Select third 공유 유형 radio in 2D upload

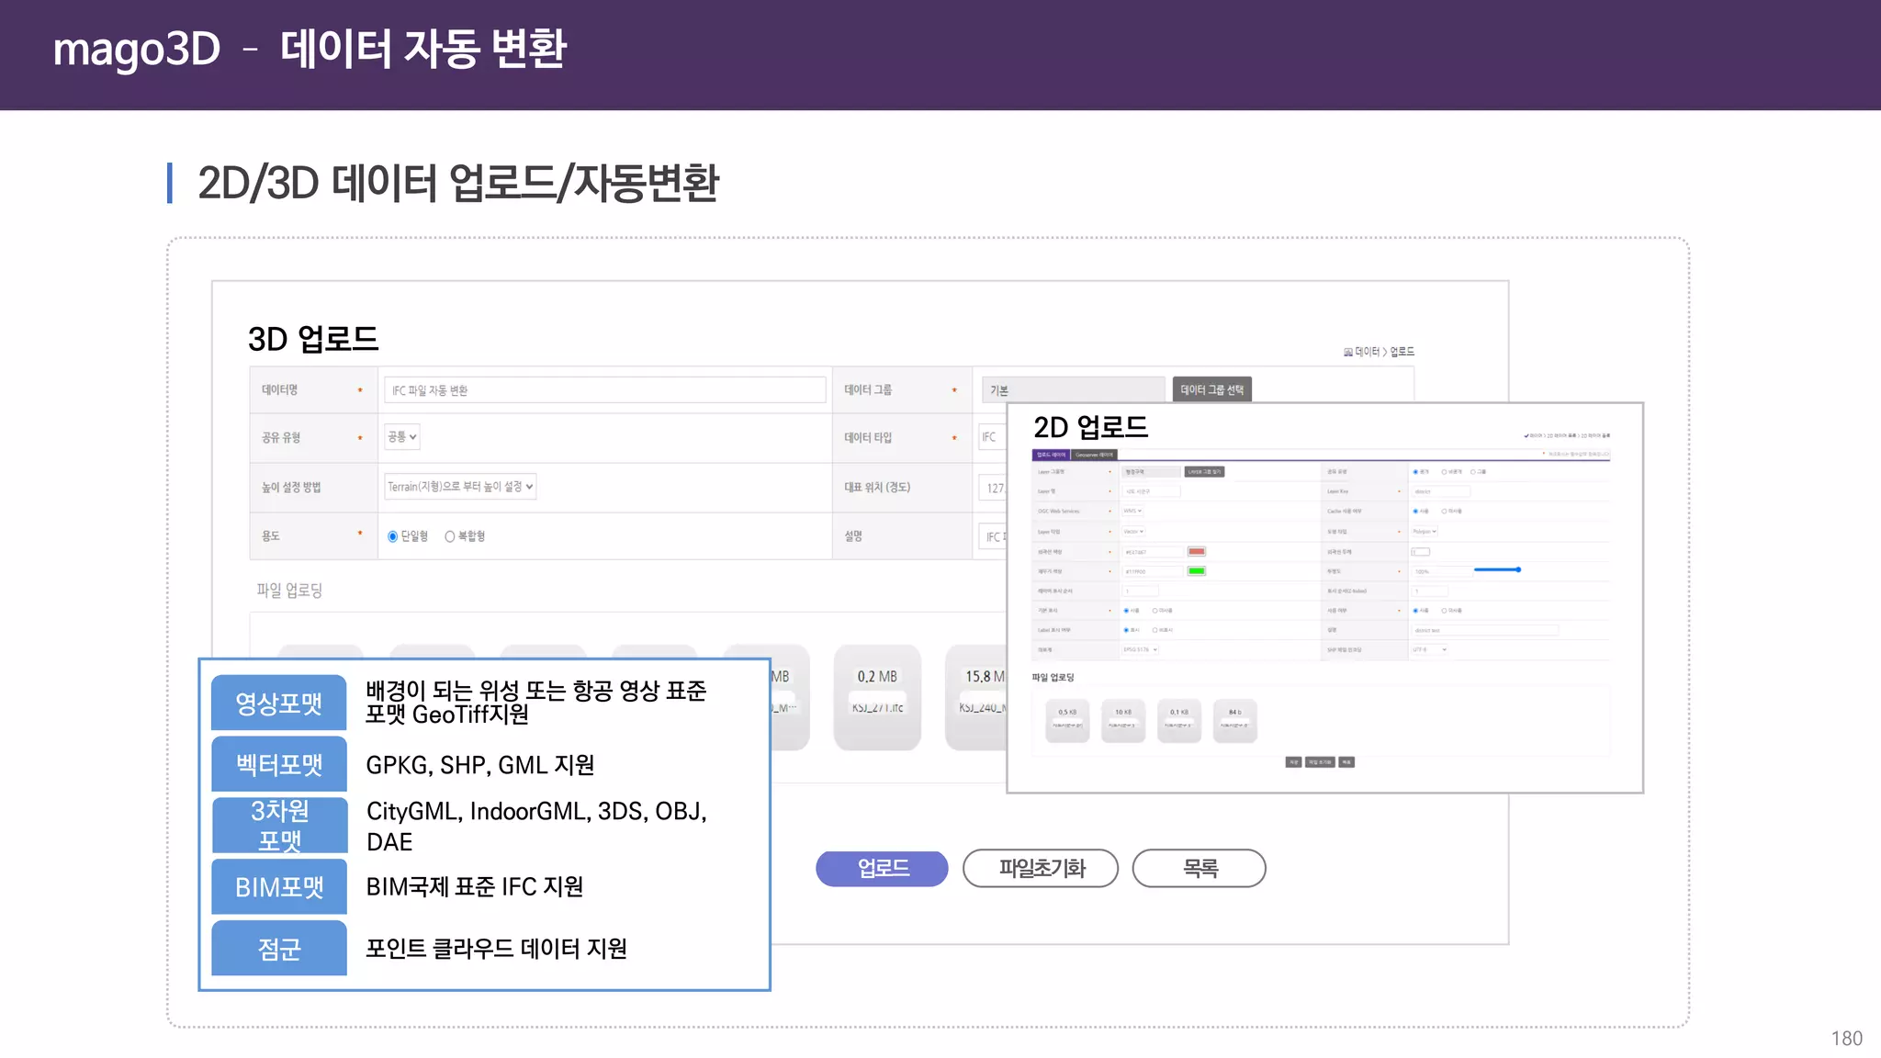pos(1472,471)
